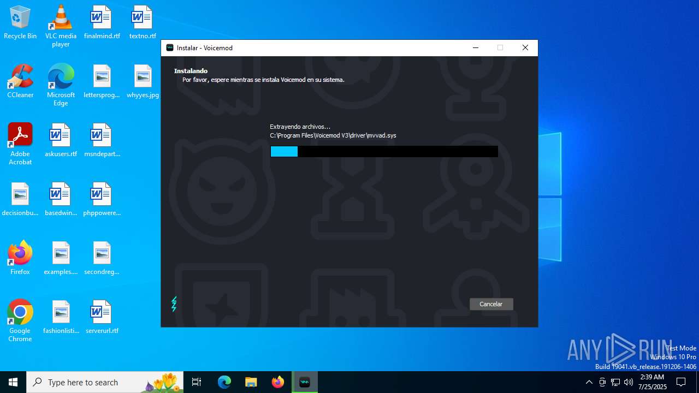Viewport: 699px width, 393px height.
Task: Open the Recycle Bin desktop icon
Action: tap(20, 23)
